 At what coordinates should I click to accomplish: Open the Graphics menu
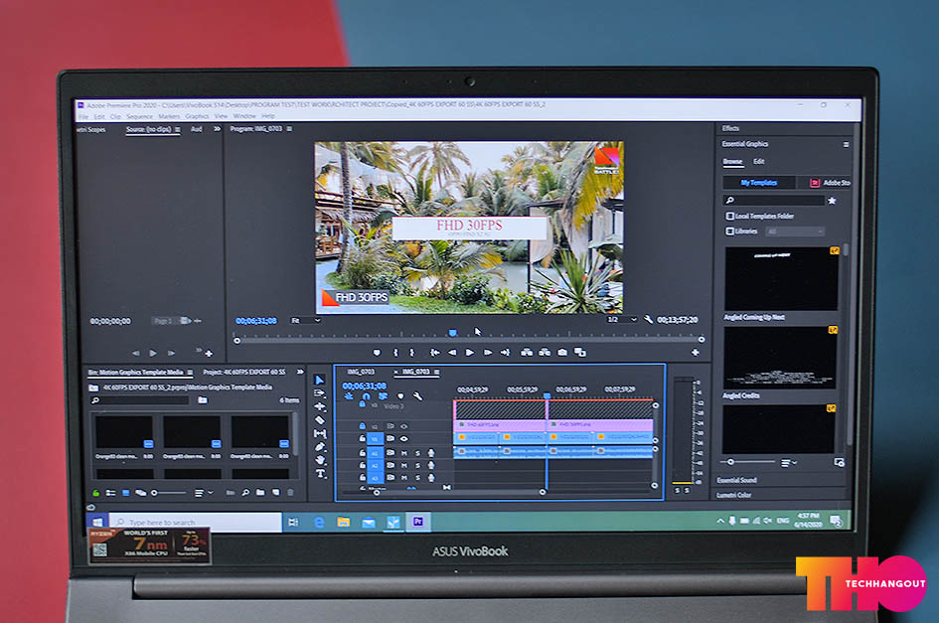pos(197,116)
